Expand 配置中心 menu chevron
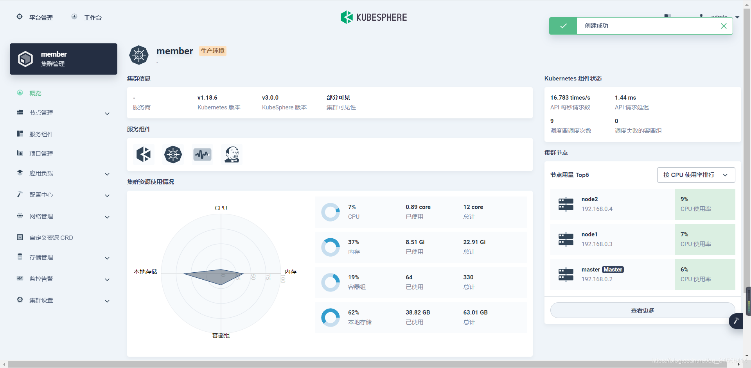751x368 pixels. (107, 196)
